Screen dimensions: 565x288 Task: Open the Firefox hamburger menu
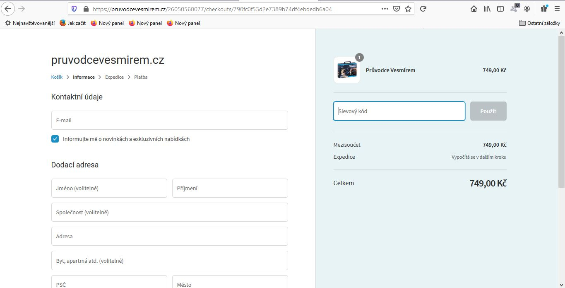click(x=557, y=9)
